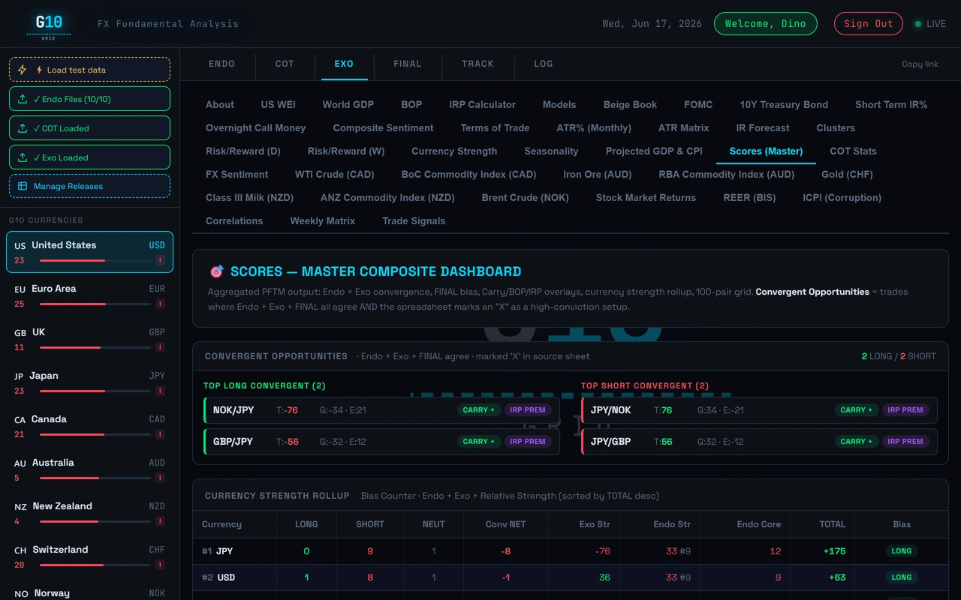The width and height of the screenshot is (961, 600).
Task: Click the JPY/NOK short convergent row
Action: pos(759,410)
